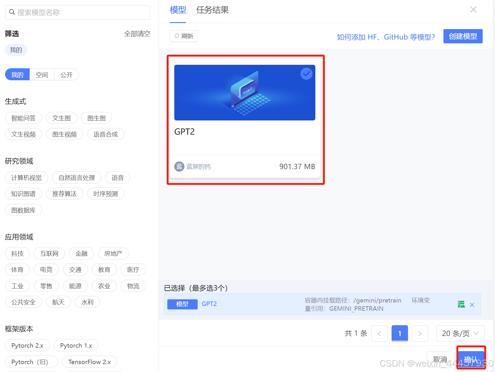Click the 取消 button
The width and height of the screenshot is (495, 372).
pyautogui.click(x=440, y=359)
